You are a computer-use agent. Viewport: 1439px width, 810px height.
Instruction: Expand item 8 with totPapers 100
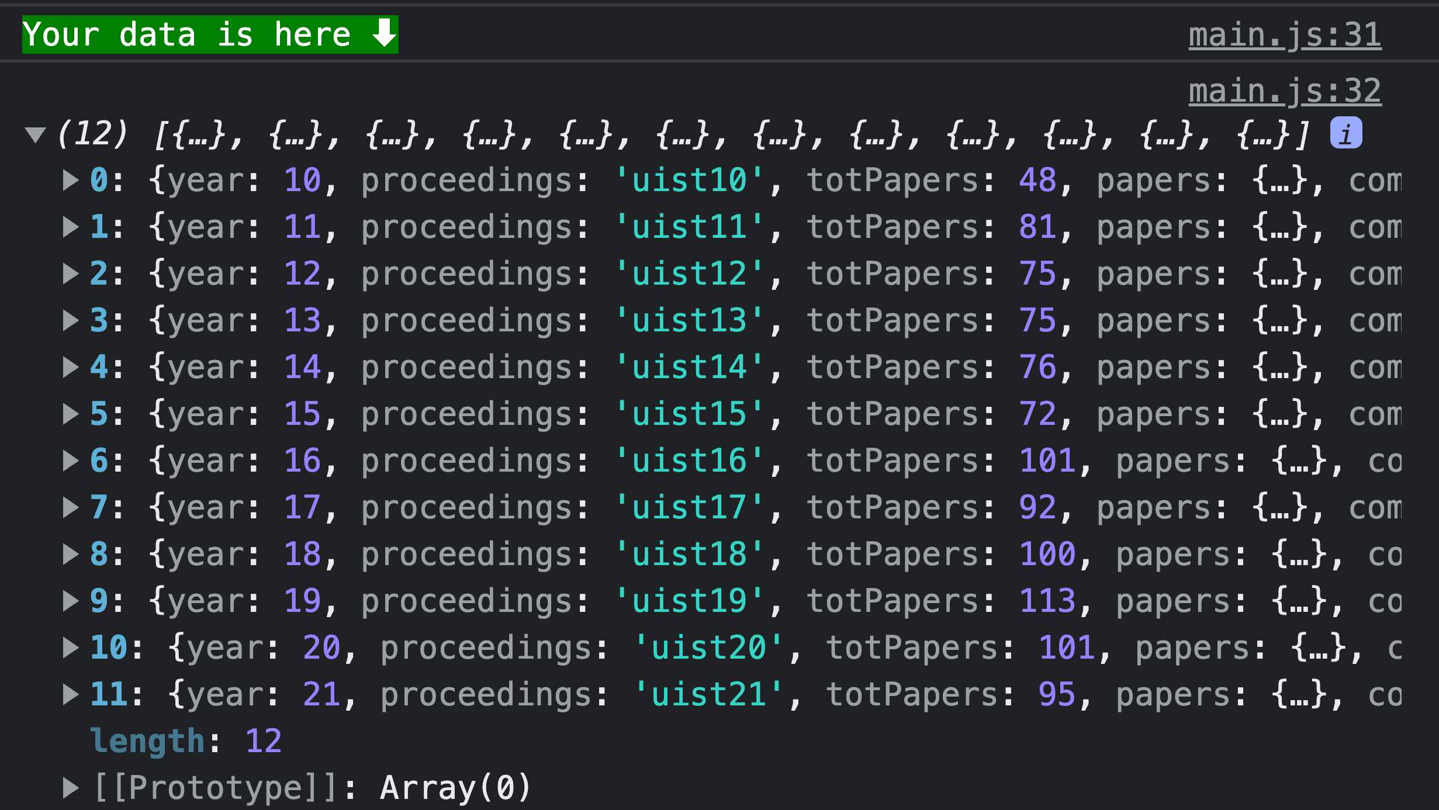click(x=70, y=554)
